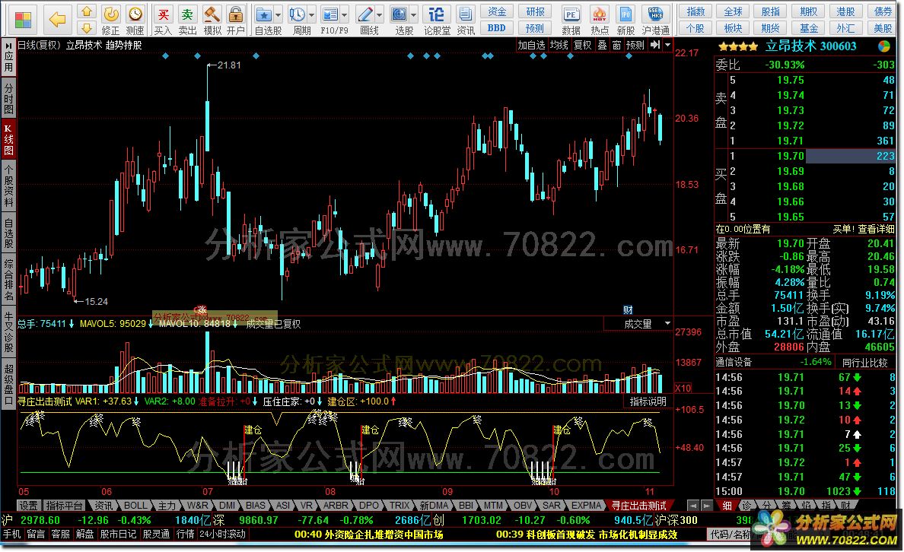Open the F10/F9 company info icon

click(x=329, y=14)
